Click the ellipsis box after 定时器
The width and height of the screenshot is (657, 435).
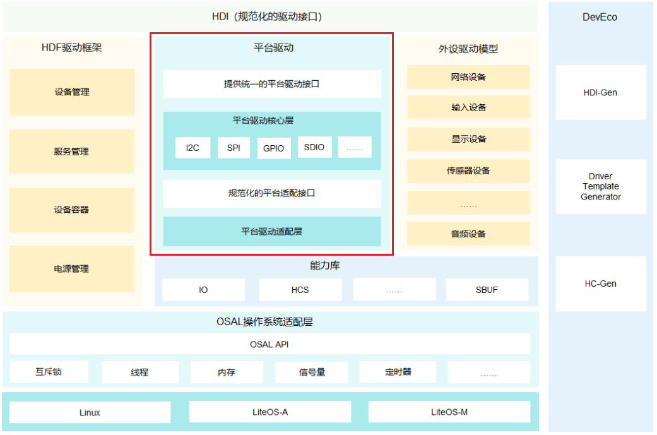click(x=488, y=372)
